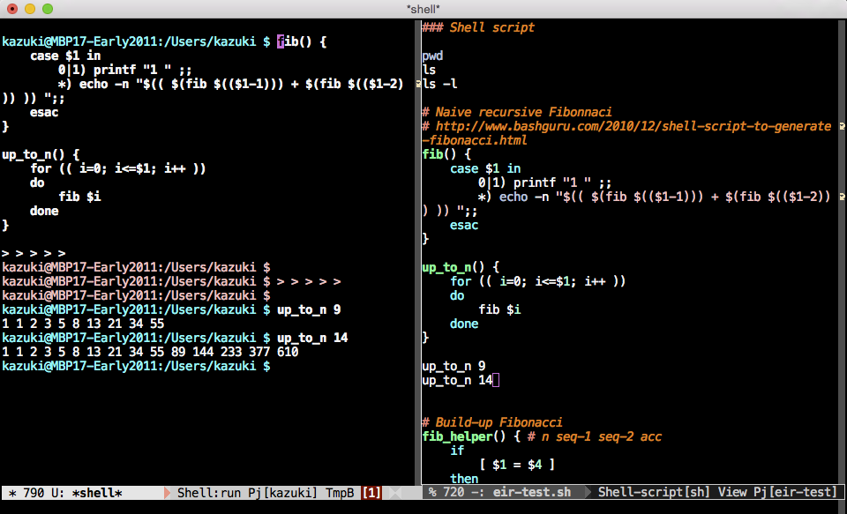
Task: Click 'fib $i' line in the shell pane
Action: 79,197
